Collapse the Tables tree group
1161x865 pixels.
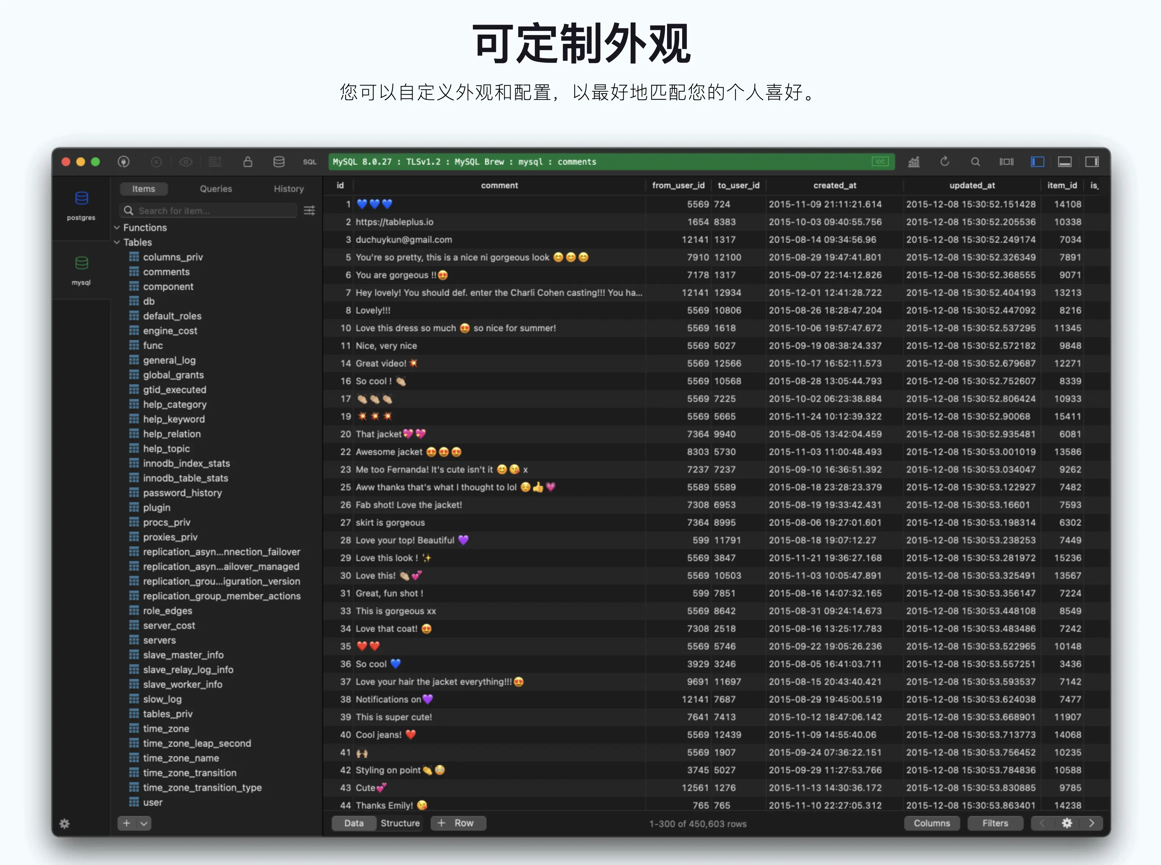coord(117,242)
